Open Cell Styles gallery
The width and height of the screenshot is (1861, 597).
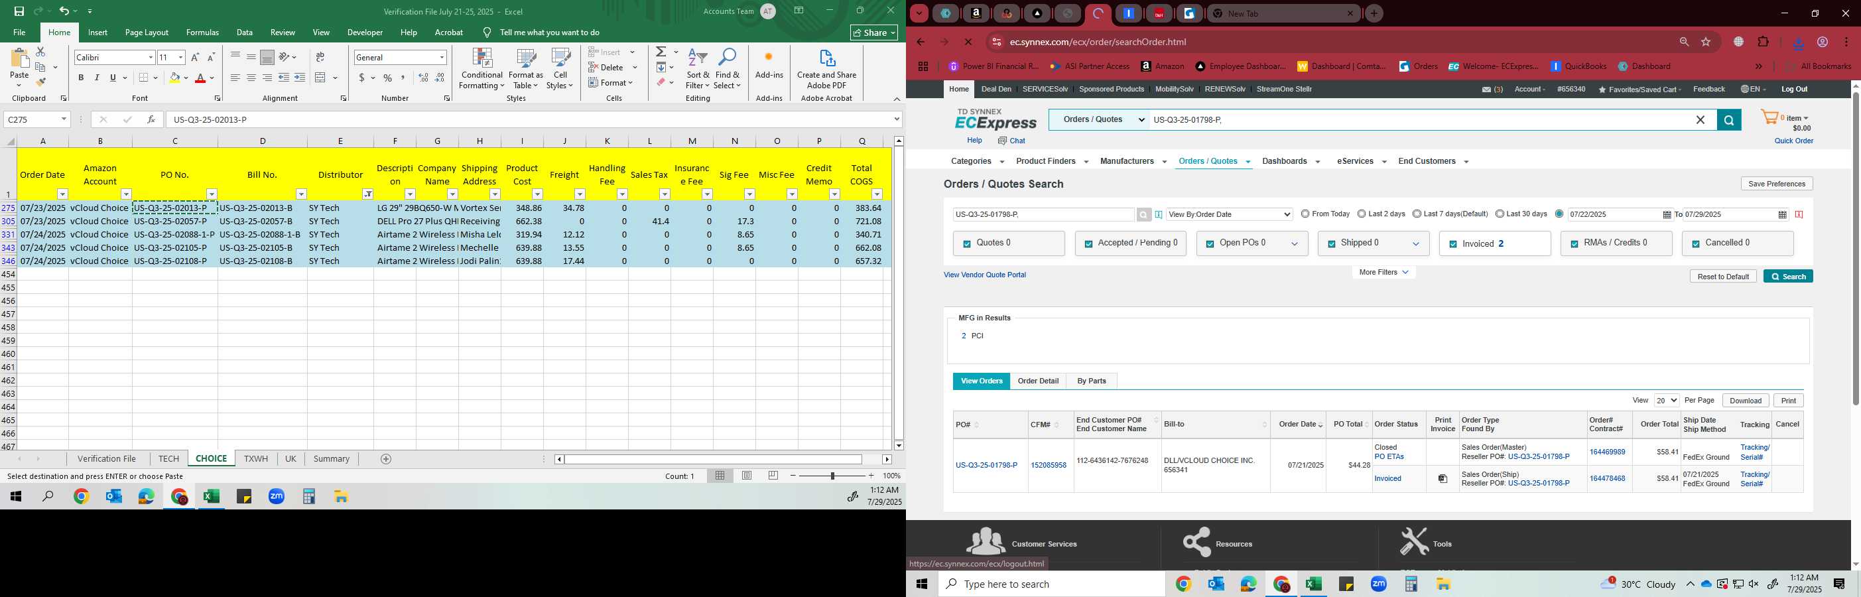(x=560, y=69)
